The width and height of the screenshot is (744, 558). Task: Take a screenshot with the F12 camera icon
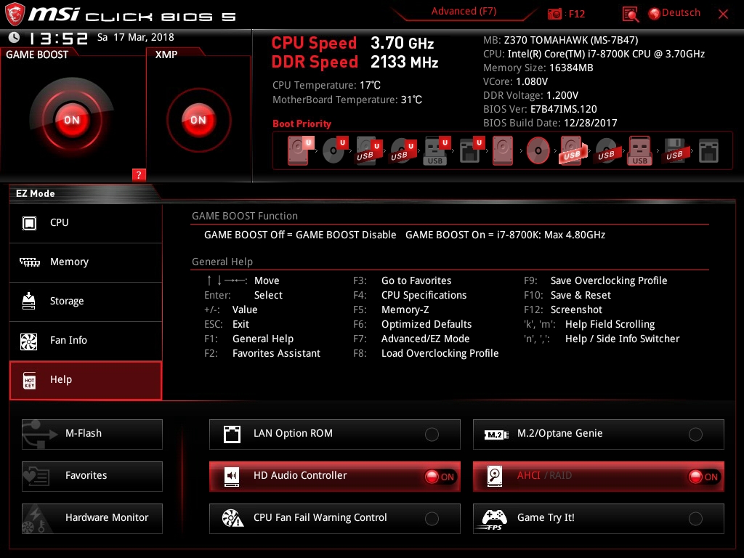[554, 14]
